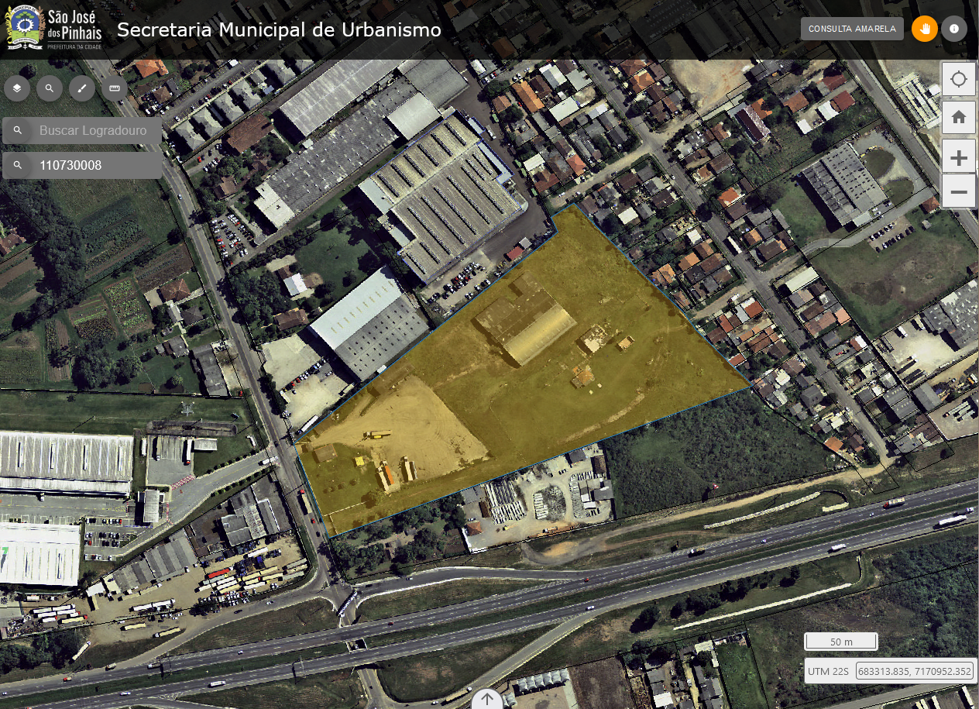Return to home map extent

[959, 117]
